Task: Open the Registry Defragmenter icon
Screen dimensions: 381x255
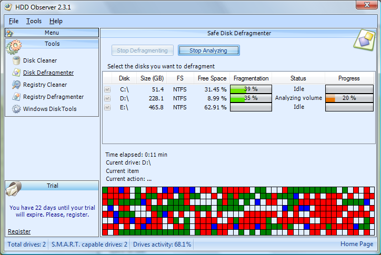Action: coord(16,97)
